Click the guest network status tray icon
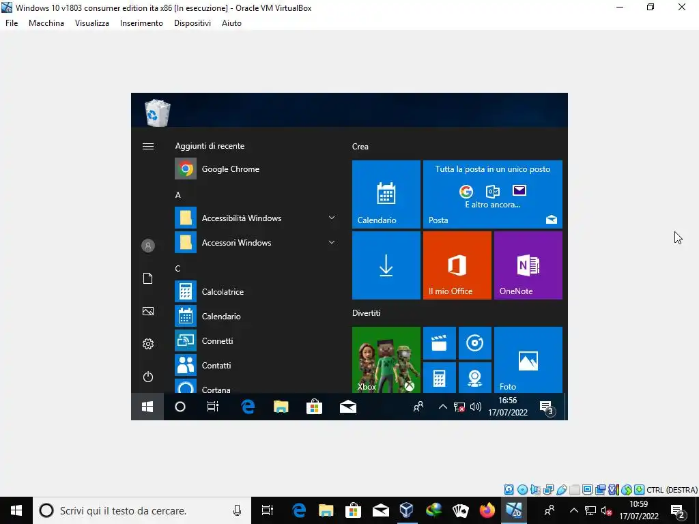699x524 pixels. coord(459,407)
